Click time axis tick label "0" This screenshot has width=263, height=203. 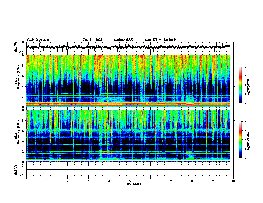tap(26, 181)
